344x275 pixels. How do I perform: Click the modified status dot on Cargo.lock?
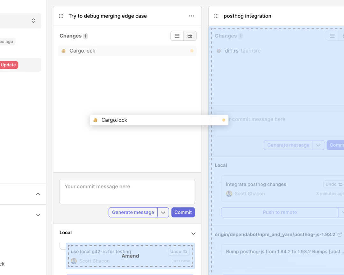(192, 51)
